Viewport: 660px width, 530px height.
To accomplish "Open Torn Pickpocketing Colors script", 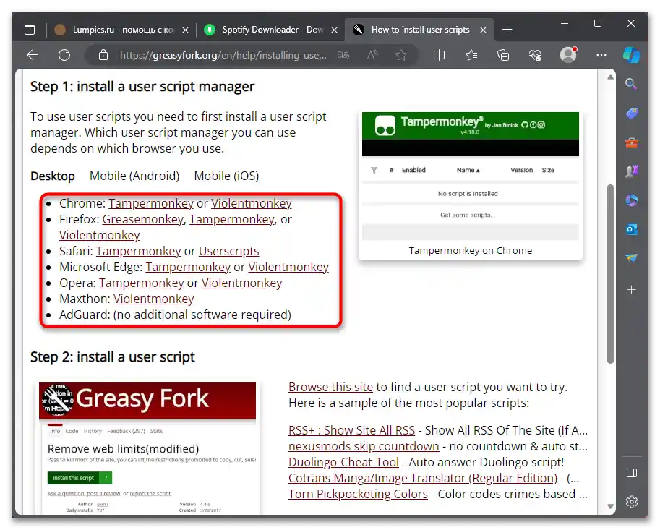I will pos(358,495).
